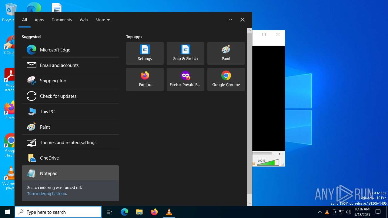Viewport: 388px width, 218px height.
Task: Switch to VLC from taskbar
Action: tap(169, 212)
